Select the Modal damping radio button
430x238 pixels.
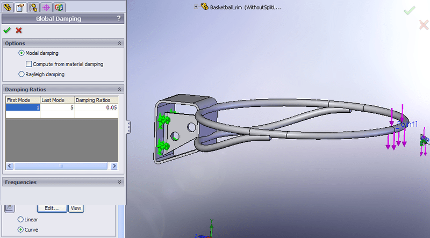pos(21,53)
